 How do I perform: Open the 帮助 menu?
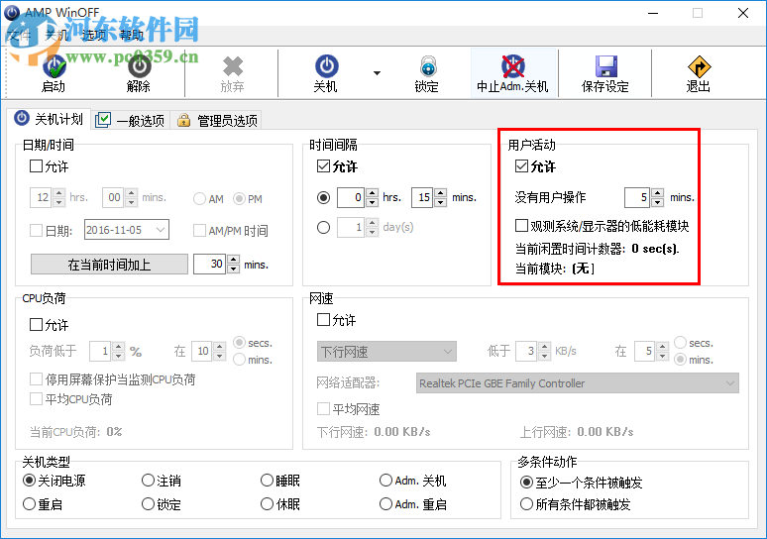pos(132,35)
